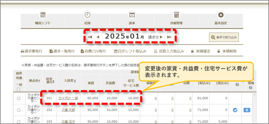Check the row for room 102
This screenshot has height=124, width=269.
click(x=19, y=110)
